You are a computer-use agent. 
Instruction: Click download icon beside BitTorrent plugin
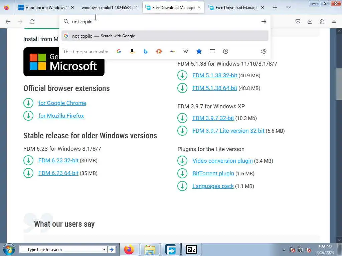click(182, 173)
